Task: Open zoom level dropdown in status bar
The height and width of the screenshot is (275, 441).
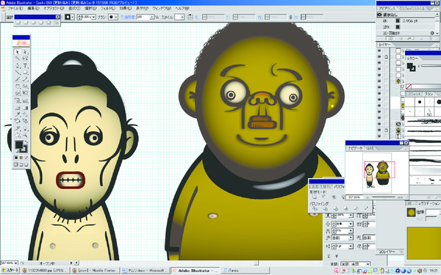Action: 15,263
